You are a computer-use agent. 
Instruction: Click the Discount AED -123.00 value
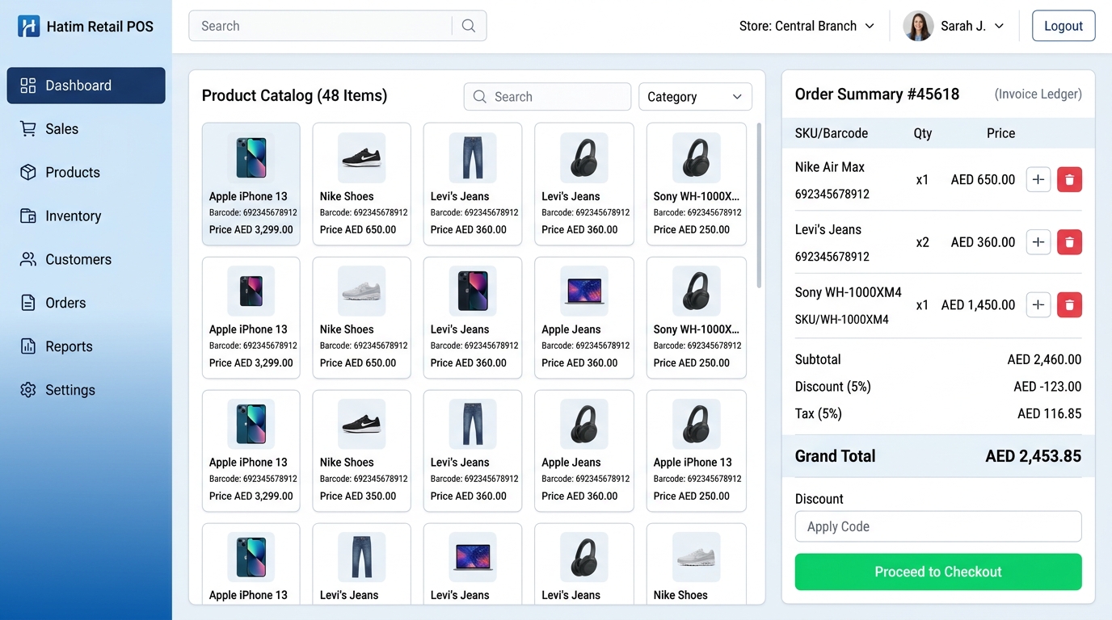pos(1047,387)
